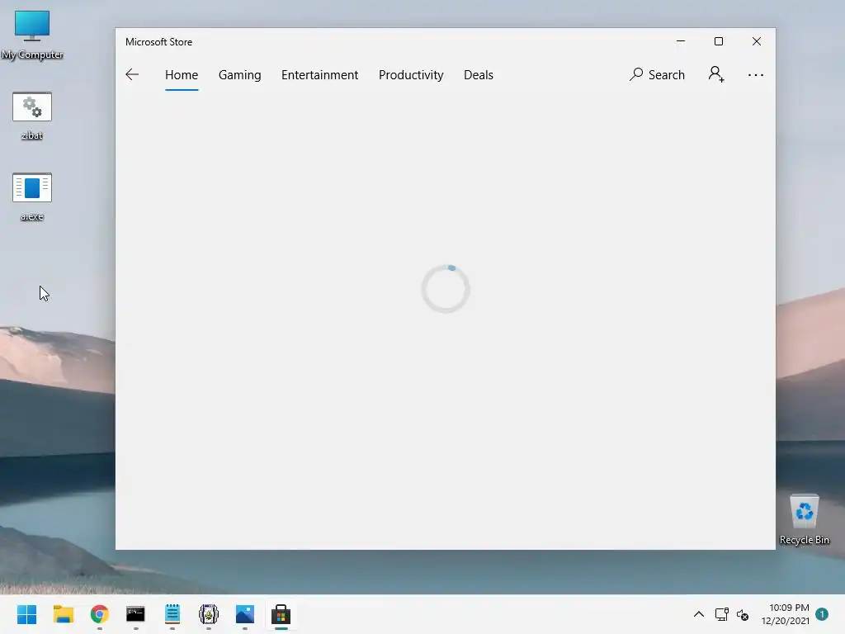Open the sign-in account icon
This screenshot has width=845, height=634.
(716, 74)
